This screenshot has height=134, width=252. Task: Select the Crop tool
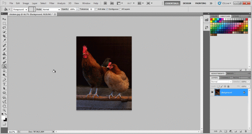[x=4, y=36]
